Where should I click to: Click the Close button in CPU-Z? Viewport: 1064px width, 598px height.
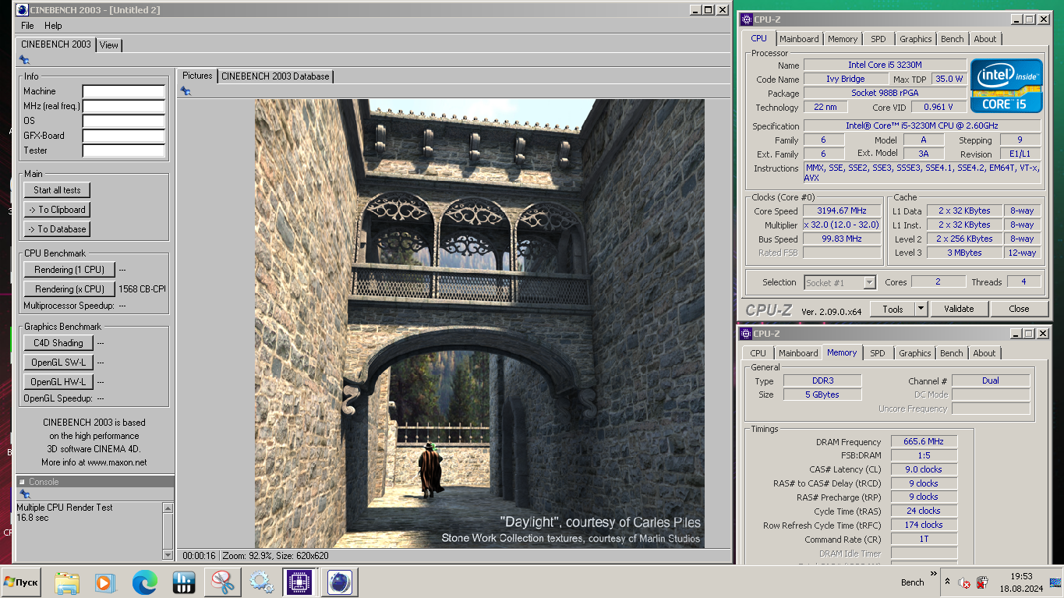pyautogui.click(x=1019, y=309)
